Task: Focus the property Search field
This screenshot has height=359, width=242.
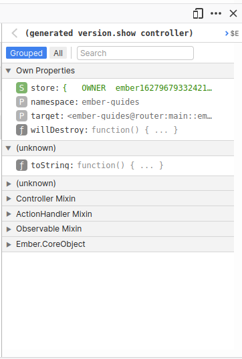Action: coord(135,53)
